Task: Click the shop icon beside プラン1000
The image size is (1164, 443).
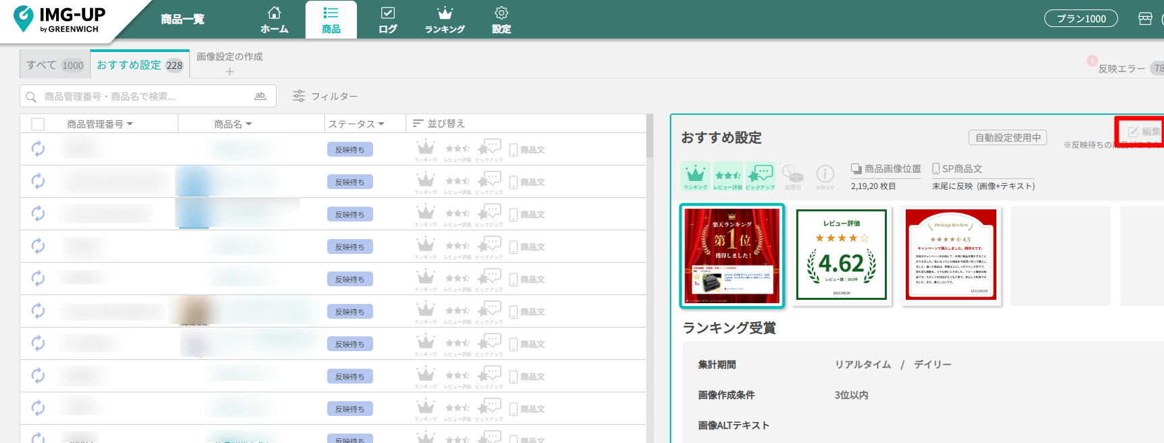Action: pyautogui.click(x=1145, y=19)
